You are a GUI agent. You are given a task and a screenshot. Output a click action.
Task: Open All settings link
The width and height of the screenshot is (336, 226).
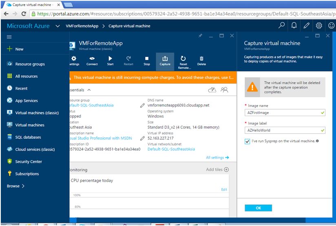pos(217,157)
